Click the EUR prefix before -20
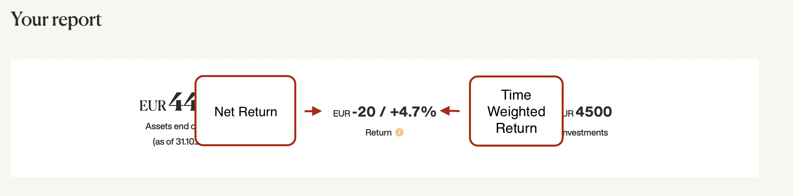The height and width of the screenshot is (196, 793). point(341,114)
